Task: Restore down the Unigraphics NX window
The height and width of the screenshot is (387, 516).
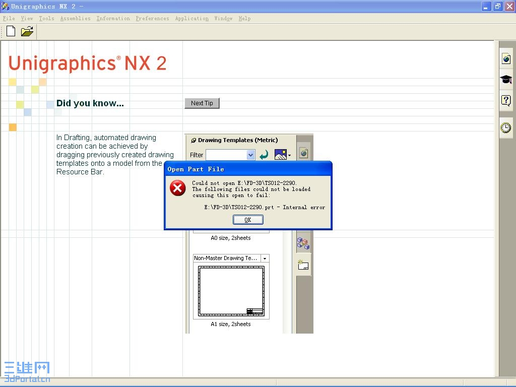Action: tap(497, 6)
